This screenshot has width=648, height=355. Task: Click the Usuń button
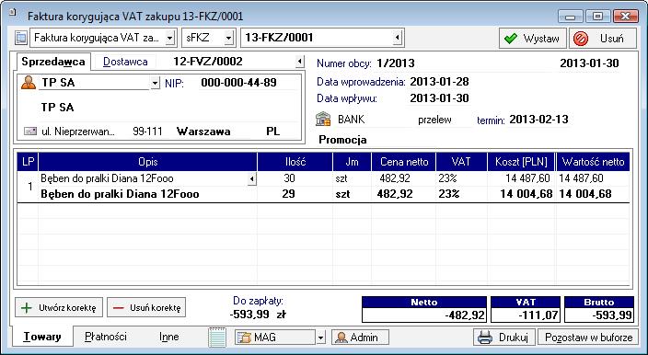602,39
